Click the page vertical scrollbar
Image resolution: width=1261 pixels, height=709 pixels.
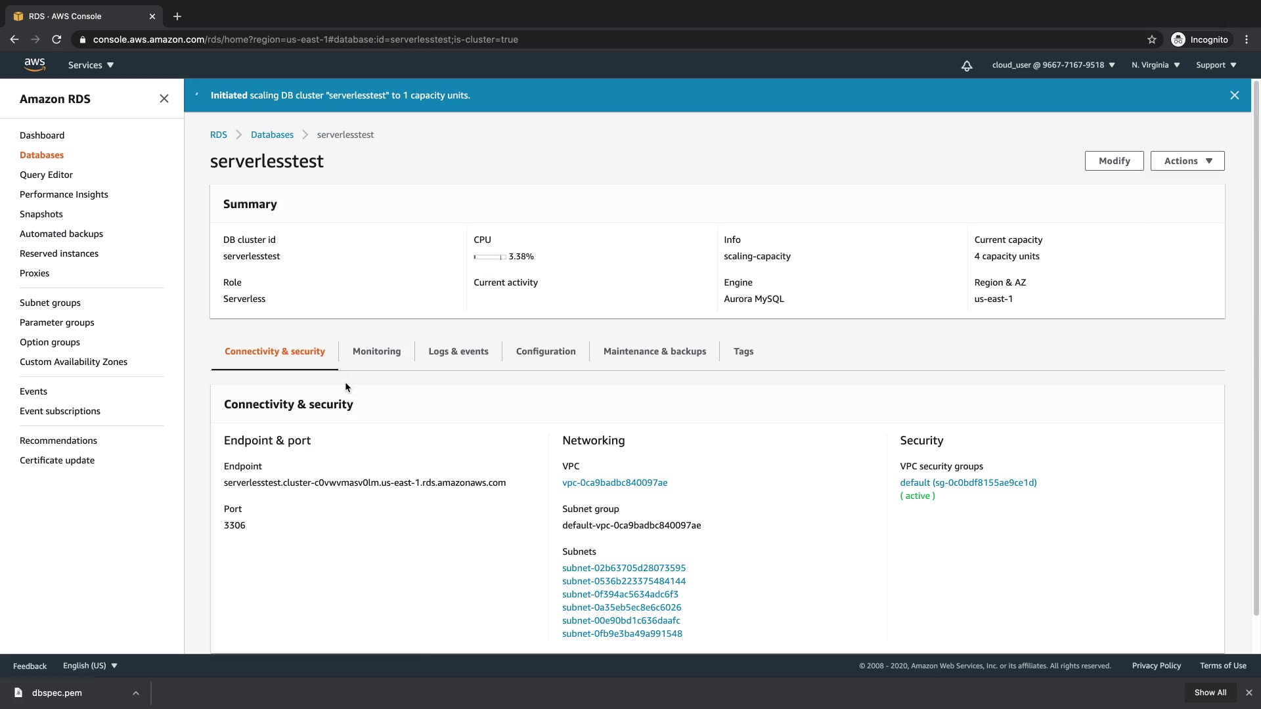(x=1256, y=348)
